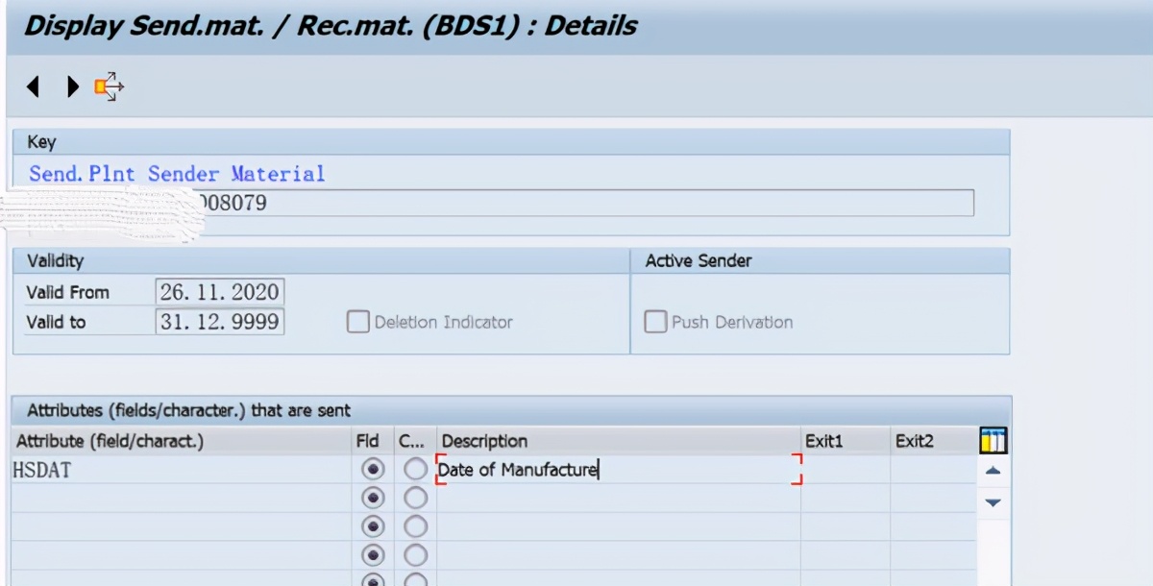The image size is (1153, 586).
Task: Click the Validity group header
Action: click(x=321, y=260)
